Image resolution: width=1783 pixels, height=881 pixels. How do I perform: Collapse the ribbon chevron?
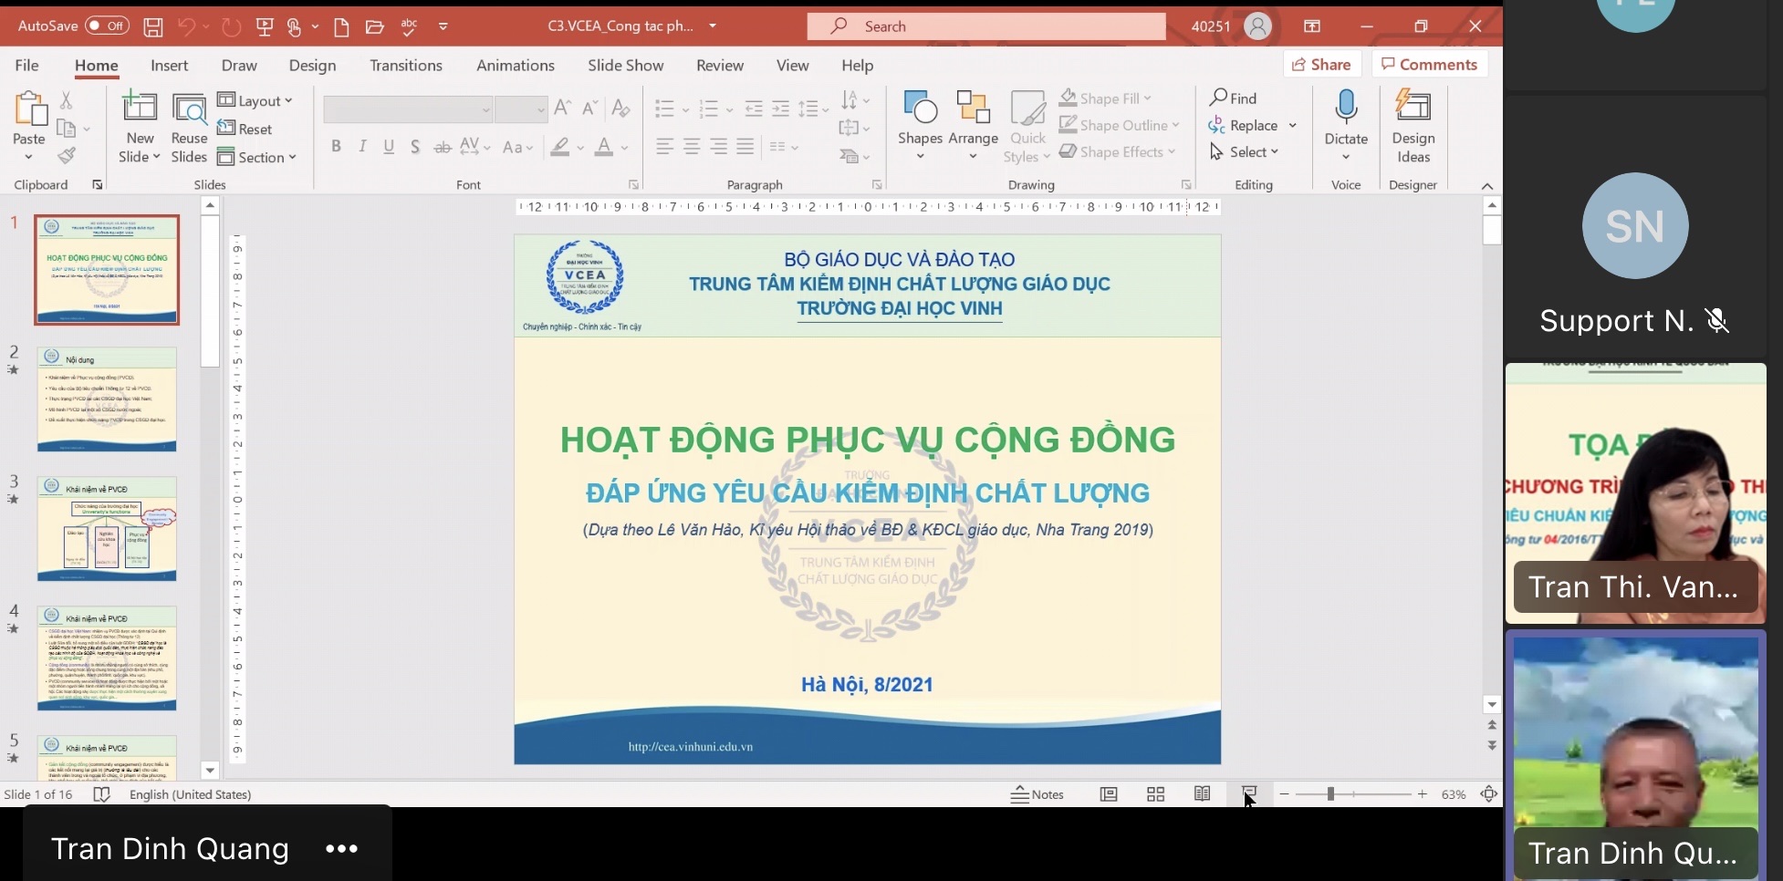point(1487,186)
